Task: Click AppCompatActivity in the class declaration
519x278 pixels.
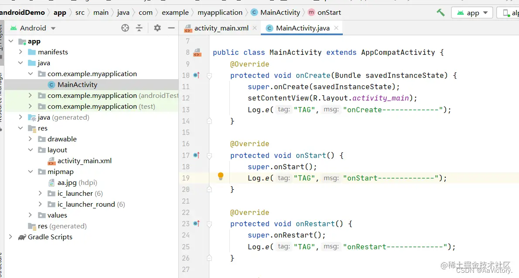Action: (x=398, y=53)
